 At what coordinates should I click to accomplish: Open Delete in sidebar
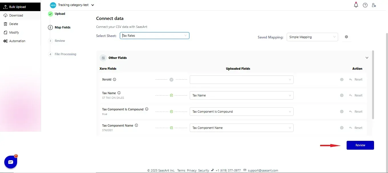point(20,24)
